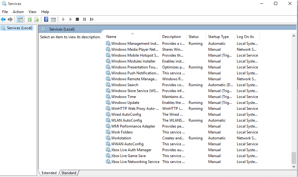Image resolution: width=298 pixels, height=177 pixels.
Task: Select the Windows Remote Manage... service
Action: click(134, 79)
